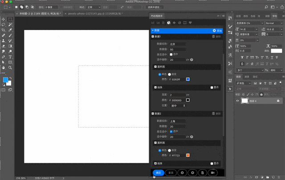Click the video camera icon button
The height and width of the screenshot is (180, 285).
point(213,172)
